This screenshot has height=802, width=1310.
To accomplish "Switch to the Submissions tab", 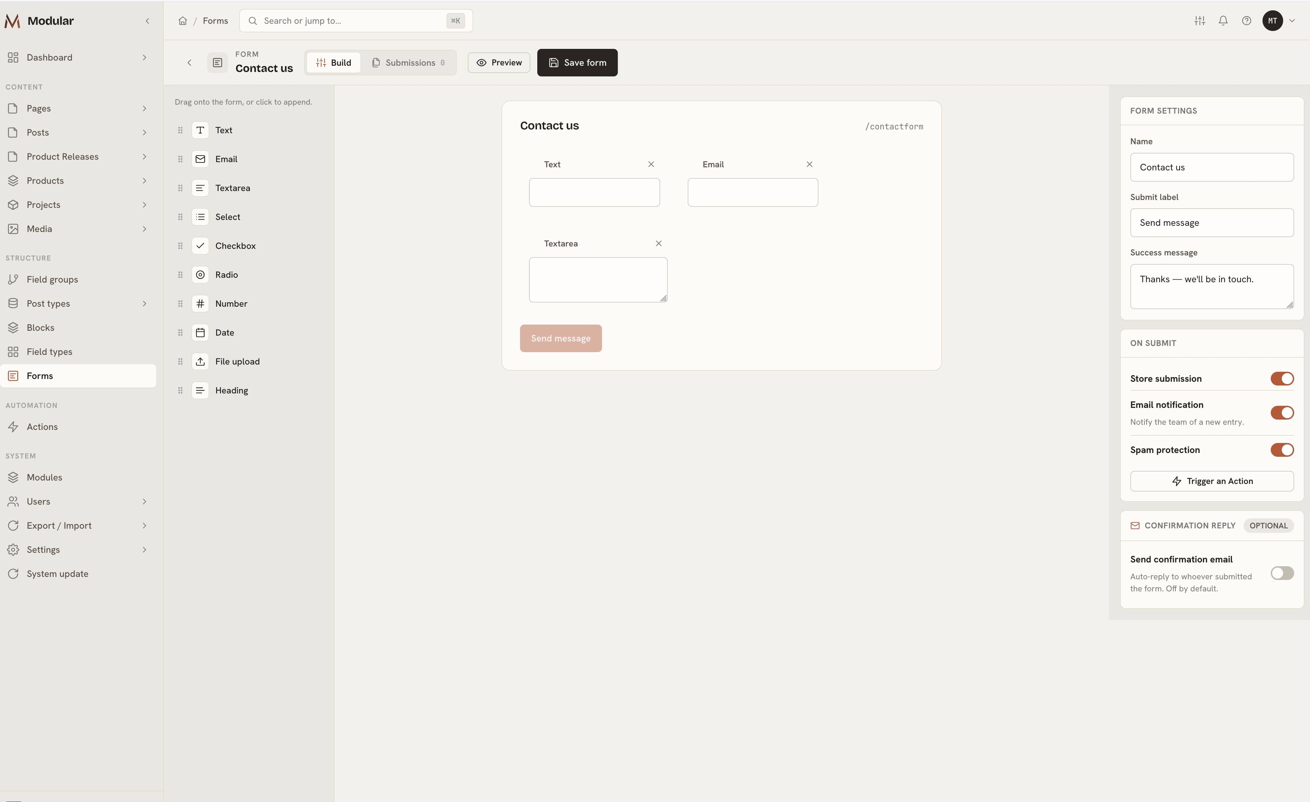I will click(x=408, y=63).
